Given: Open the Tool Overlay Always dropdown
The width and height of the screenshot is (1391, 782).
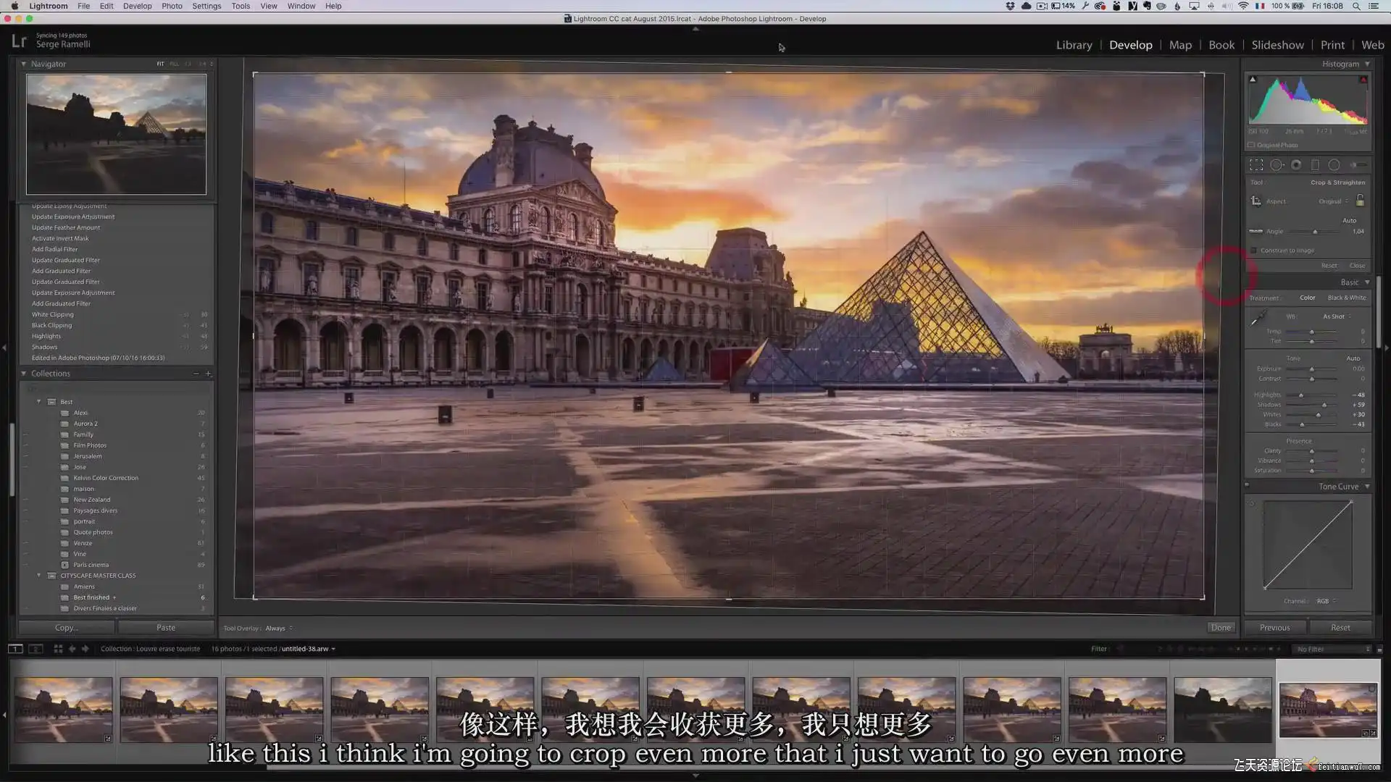Looking at the screenshot, I should tap(279, 628).
